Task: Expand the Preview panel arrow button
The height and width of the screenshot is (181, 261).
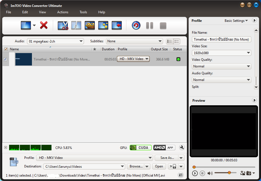Action: pyautogui.click(x=254, y=100)
